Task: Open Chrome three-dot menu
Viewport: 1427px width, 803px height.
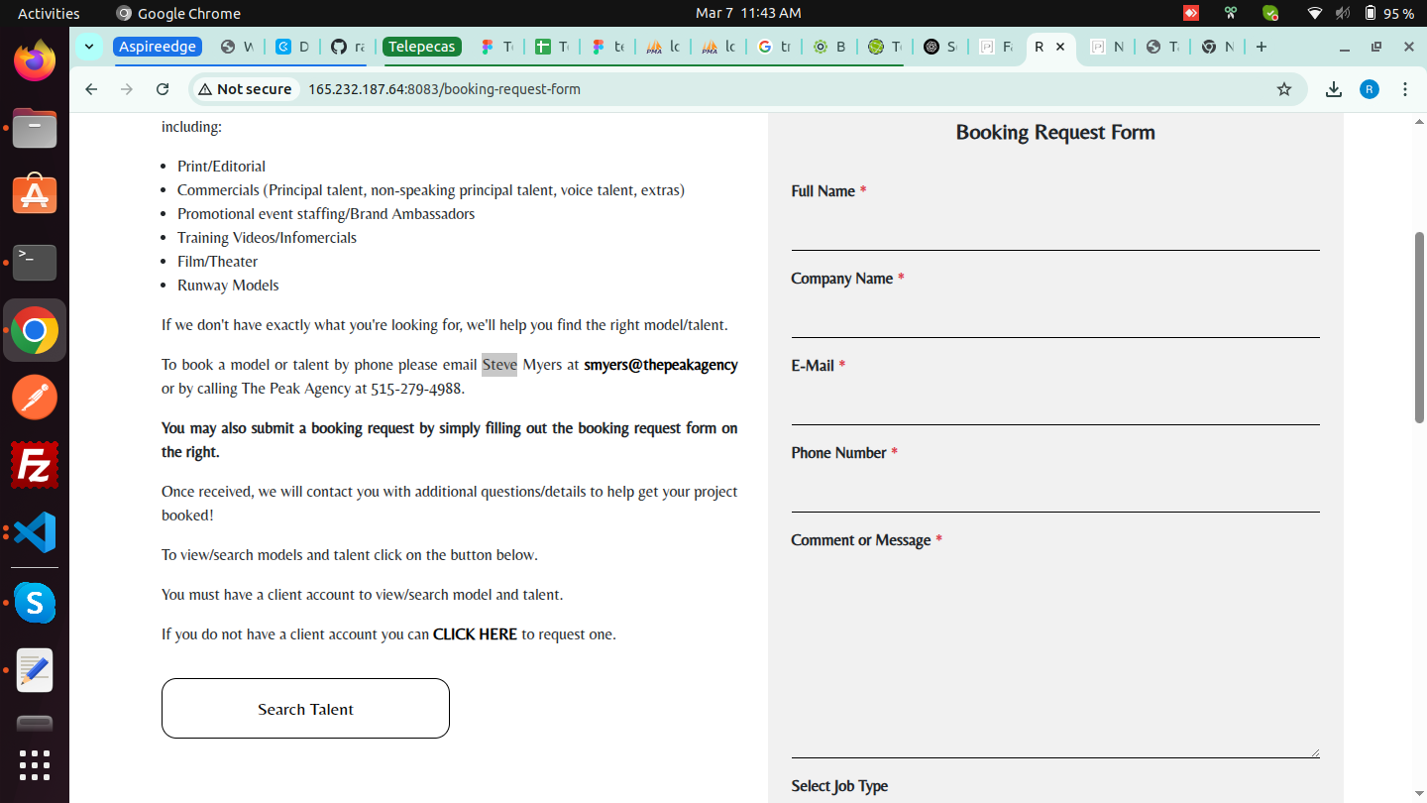Action: click(1405, 89)
